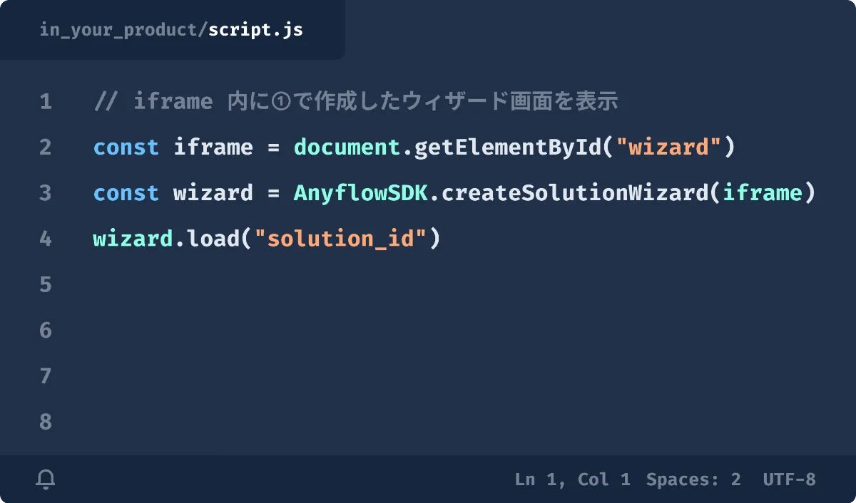Click line number 2 in the gutter
The width and height of the screenshot is (856, 503).
(x=46, y=147)
